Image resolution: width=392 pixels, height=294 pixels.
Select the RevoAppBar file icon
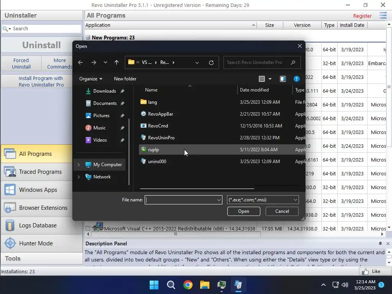coord(144,114)
